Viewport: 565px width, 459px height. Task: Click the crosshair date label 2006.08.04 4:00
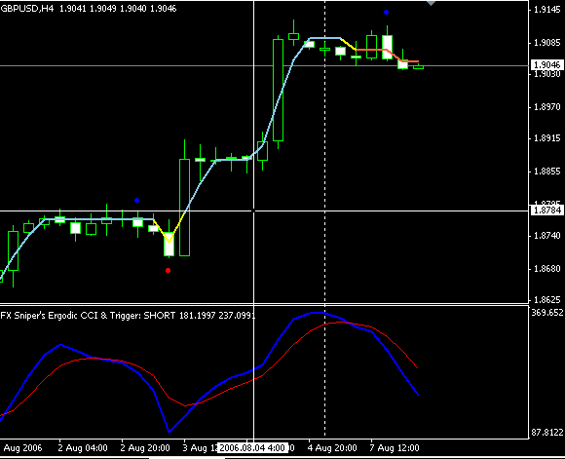252,448
